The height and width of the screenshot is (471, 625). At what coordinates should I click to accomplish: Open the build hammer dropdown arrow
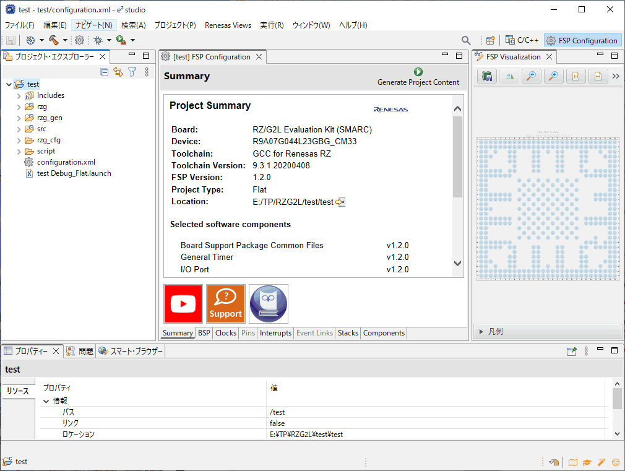coord(65,40)
